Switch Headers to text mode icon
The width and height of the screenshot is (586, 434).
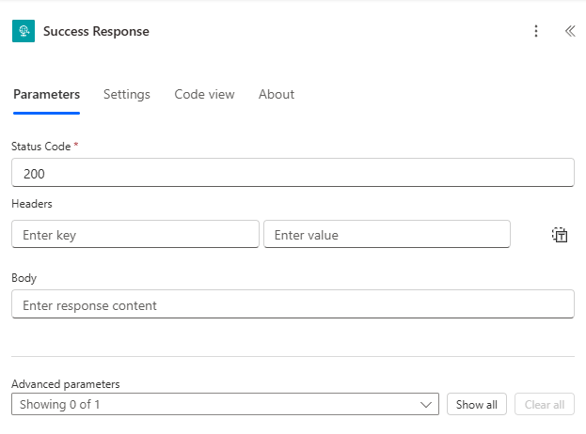[x=560, y=235]
